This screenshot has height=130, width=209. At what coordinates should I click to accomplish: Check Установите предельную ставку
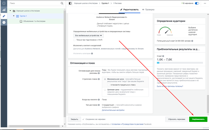[x=108, y=85]
